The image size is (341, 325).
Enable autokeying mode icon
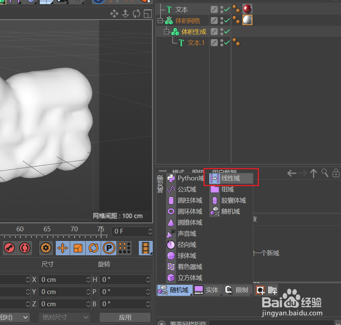tap(24, 248)
